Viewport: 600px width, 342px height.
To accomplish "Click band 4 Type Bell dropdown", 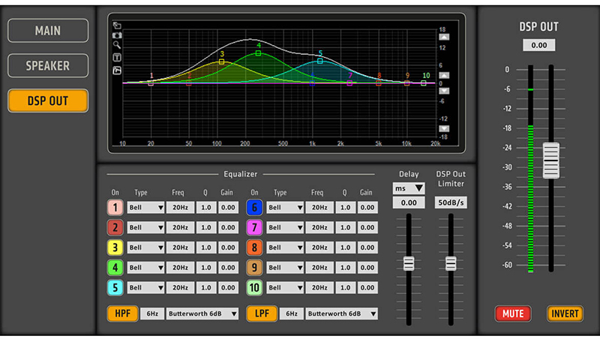I will pyautogui.click(x=145, y=268).
